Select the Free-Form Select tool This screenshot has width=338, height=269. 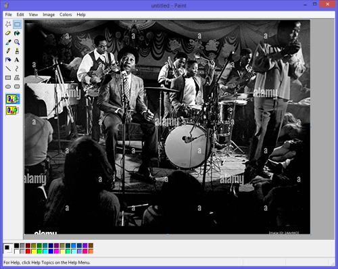click(x=8, y=24)
